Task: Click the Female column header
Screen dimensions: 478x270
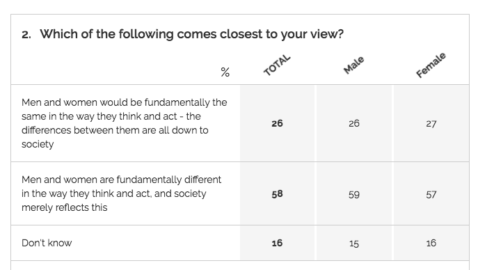Action: (431, 65)
